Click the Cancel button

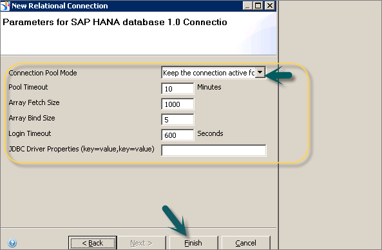(x=246, y=243)
